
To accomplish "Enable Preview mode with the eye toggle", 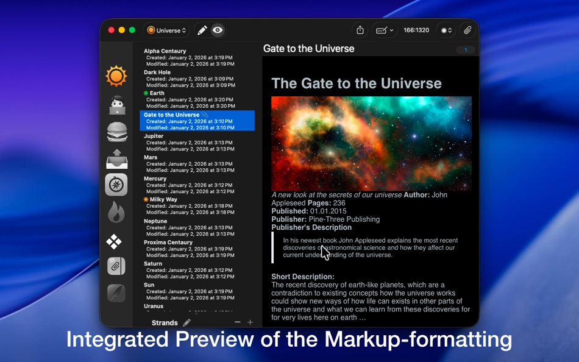I will click(216, 29).
